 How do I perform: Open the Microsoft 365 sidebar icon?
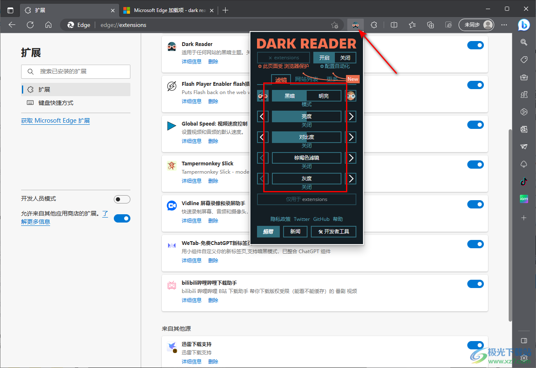tap(524, 112)
